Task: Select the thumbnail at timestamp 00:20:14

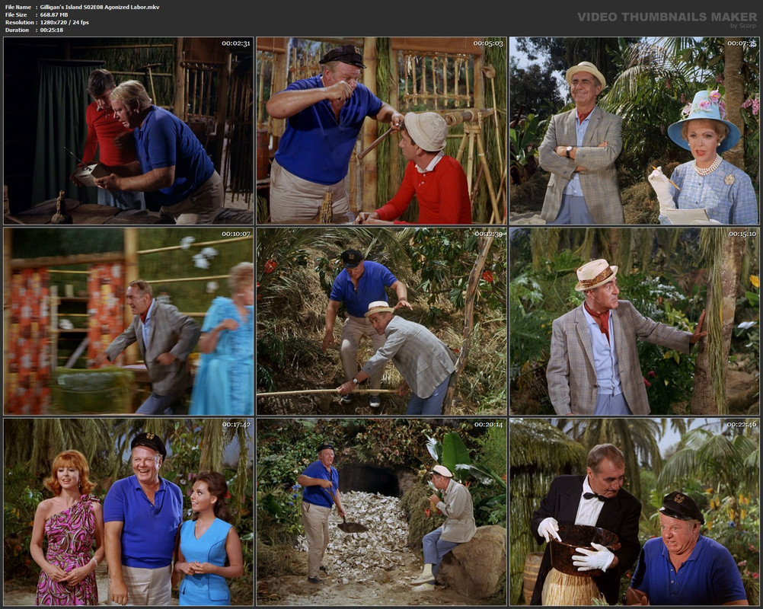Action: [x=381, y=512]
